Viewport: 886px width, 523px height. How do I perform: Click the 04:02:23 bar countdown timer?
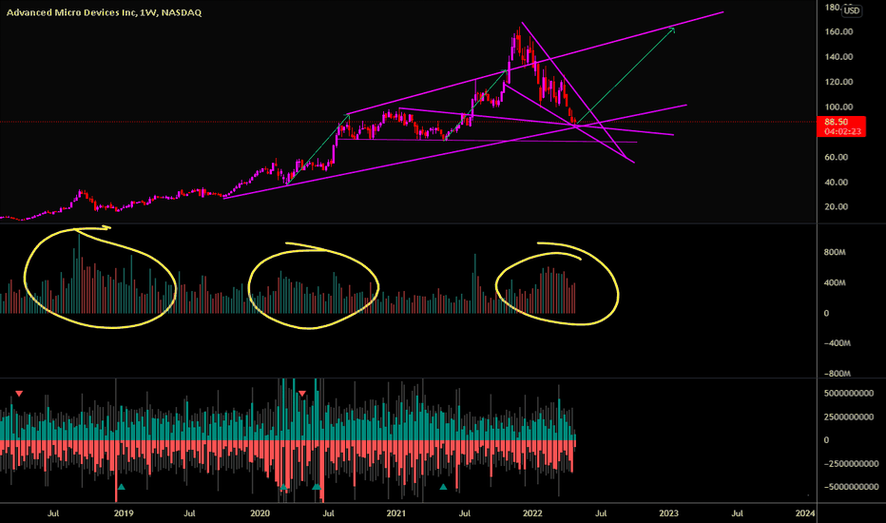[842, 131]
